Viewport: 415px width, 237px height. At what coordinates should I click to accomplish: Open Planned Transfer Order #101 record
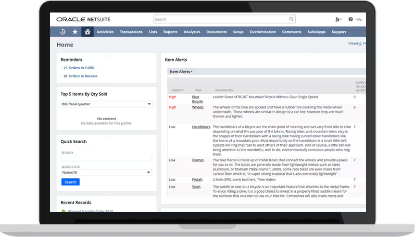click(90, 211)
